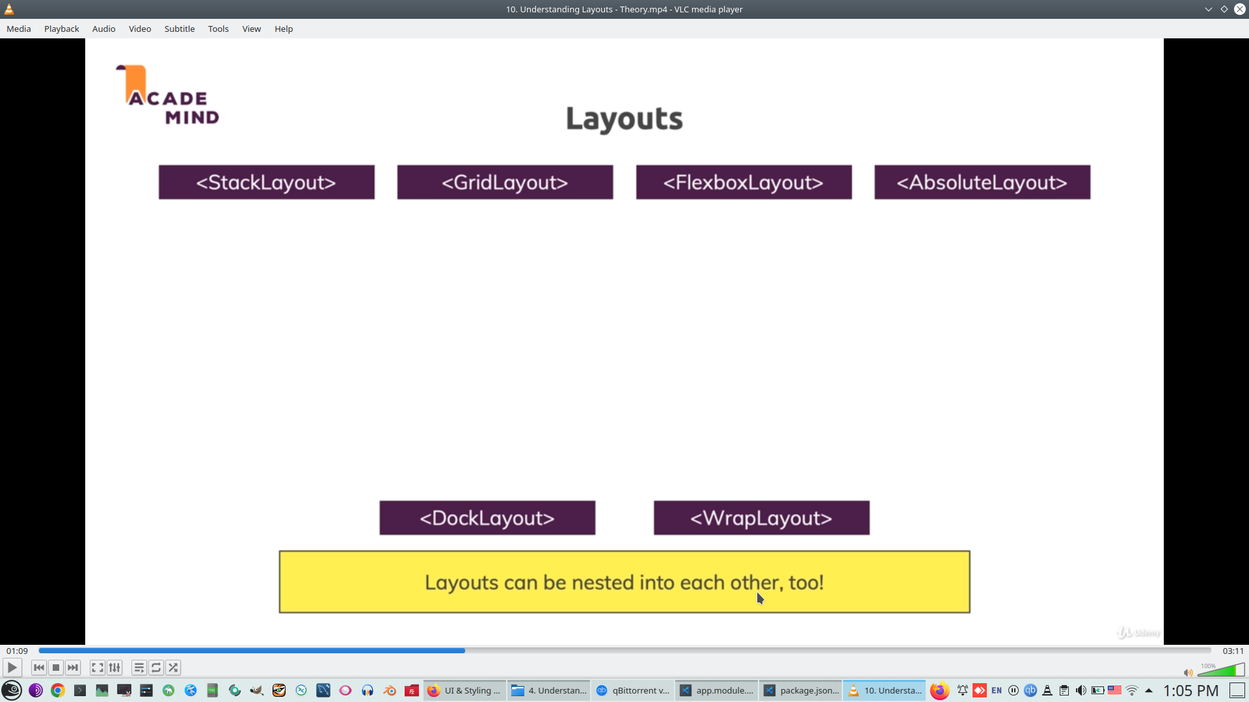Mute audio via speaker icon
Screen dimensions: 1249x702
1188,673
